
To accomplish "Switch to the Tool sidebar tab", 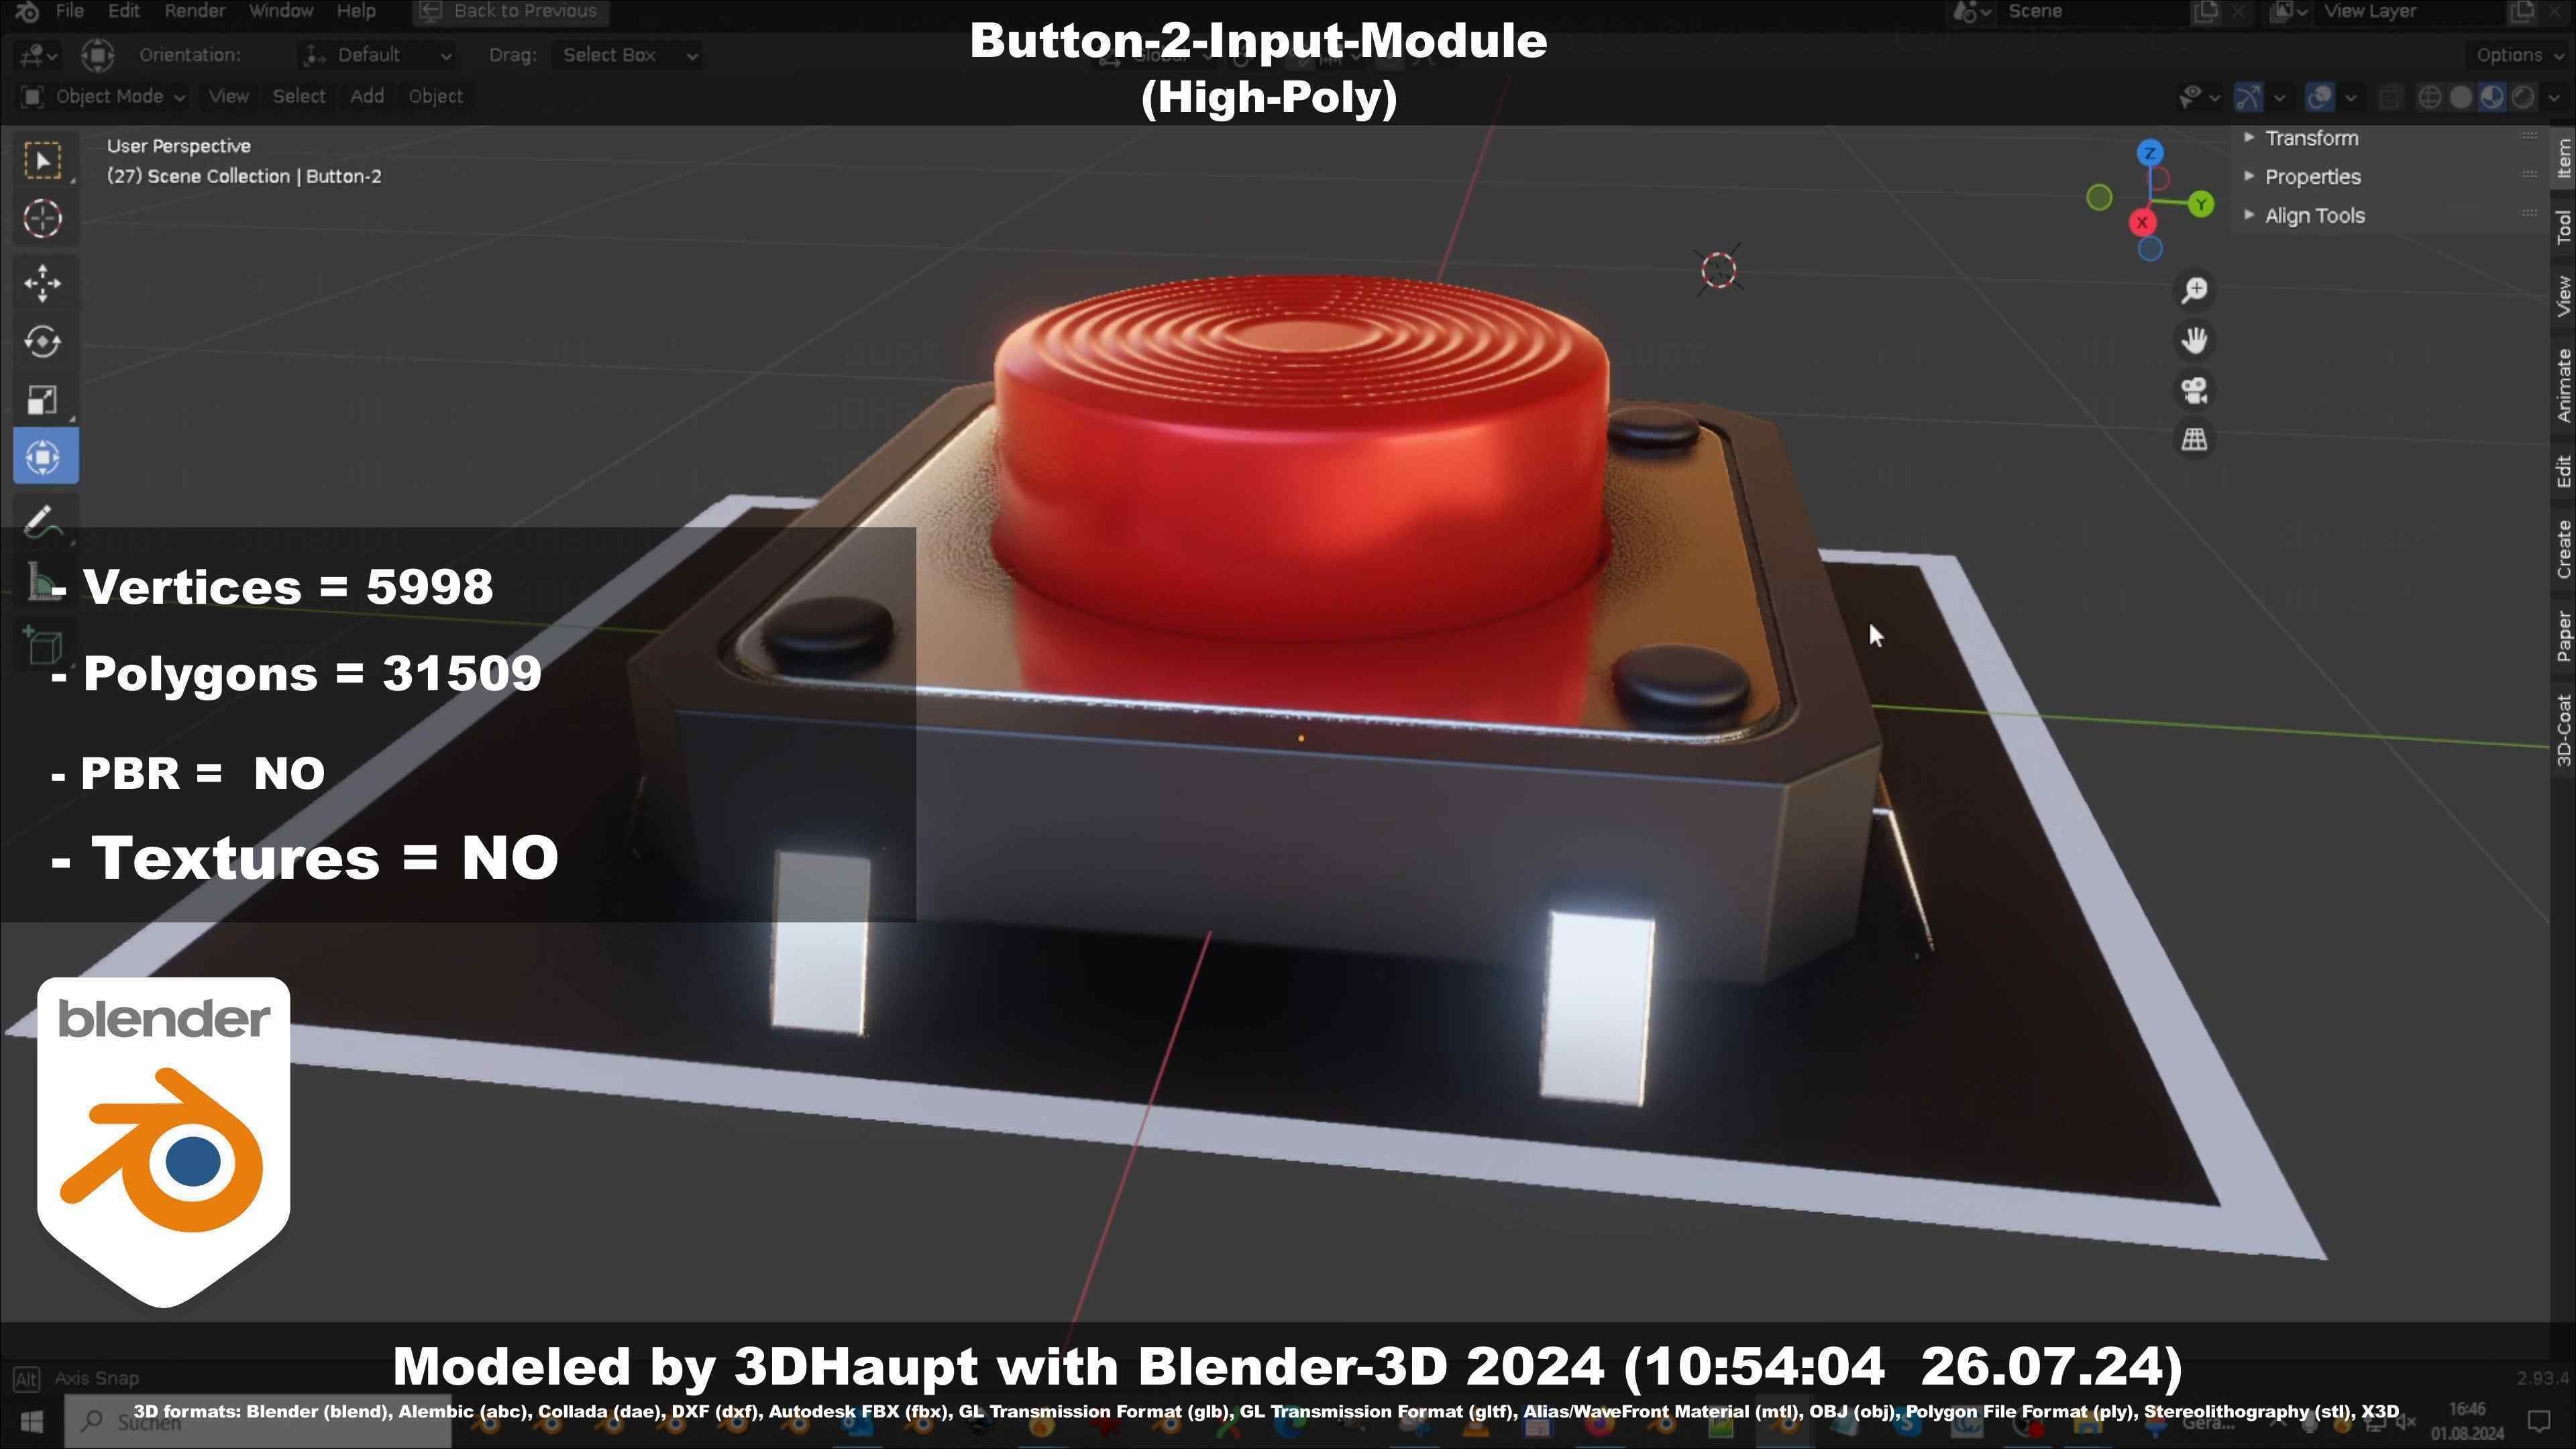I will pyautogui.click(x=2563, y=227).
